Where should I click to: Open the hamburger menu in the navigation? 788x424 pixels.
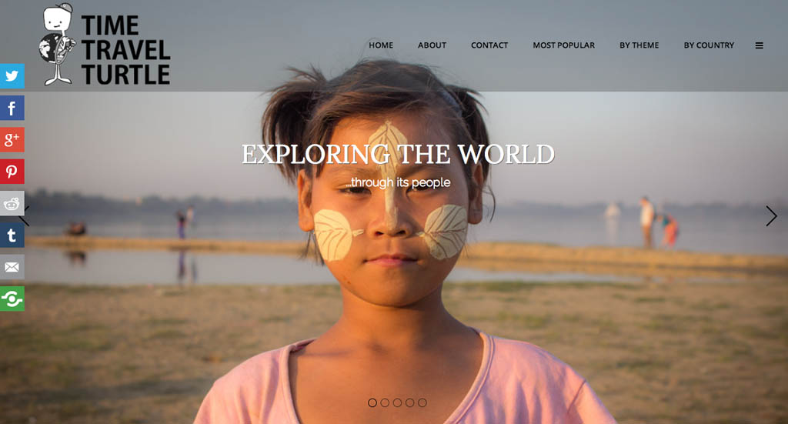[x=759, y=45]
